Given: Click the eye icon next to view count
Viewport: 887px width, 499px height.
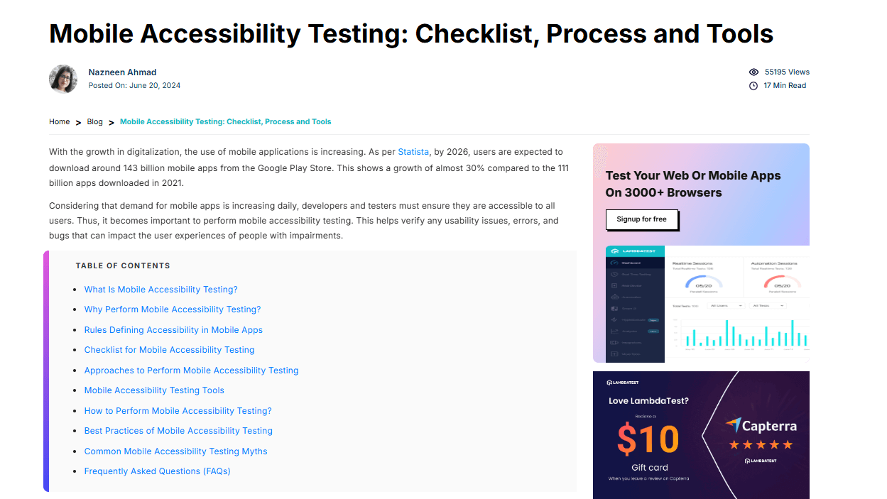Looking at the screenshot, I should pos(754,72).
